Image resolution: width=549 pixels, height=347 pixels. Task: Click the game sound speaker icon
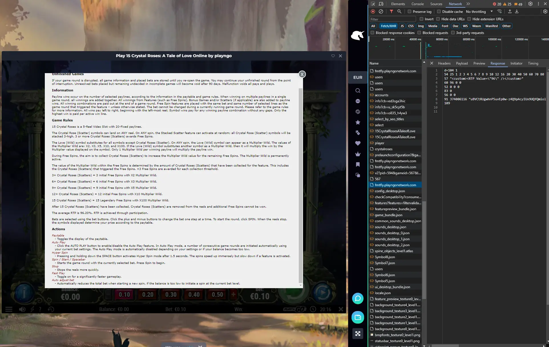[22, 309]
